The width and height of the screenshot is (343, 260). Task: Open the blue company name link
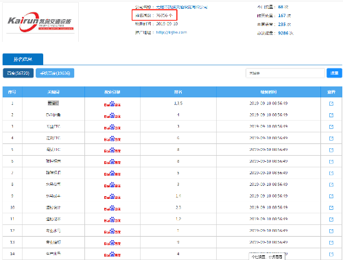182,8
